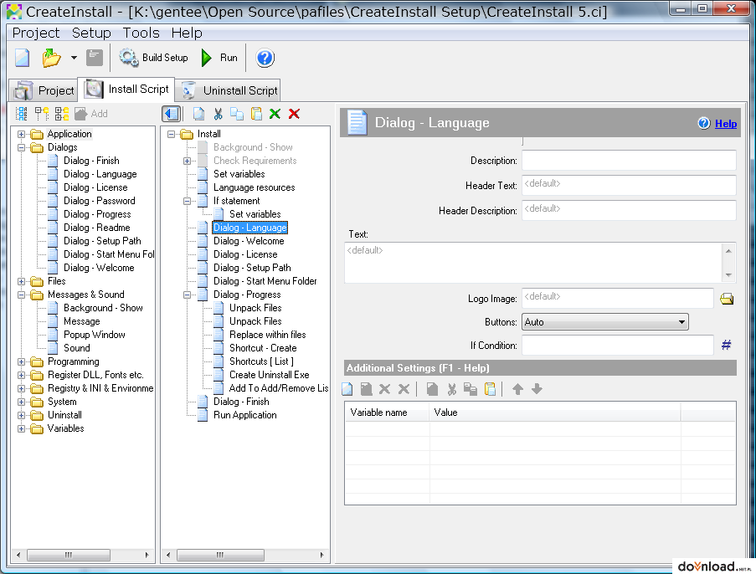Click the Add command button
756x574 pixels.
(x=91, y=114)
